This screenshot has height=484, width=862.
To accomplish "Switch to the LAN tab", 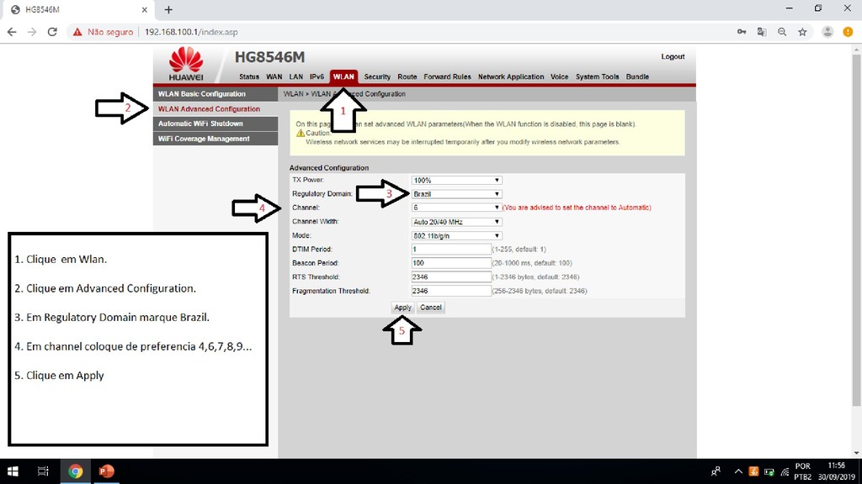I will 295,76.
